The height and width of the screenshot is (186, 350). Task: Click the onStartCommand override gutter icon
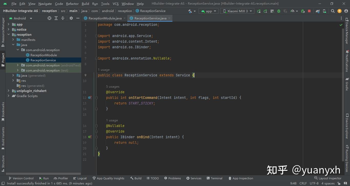(x=90, y=98)
